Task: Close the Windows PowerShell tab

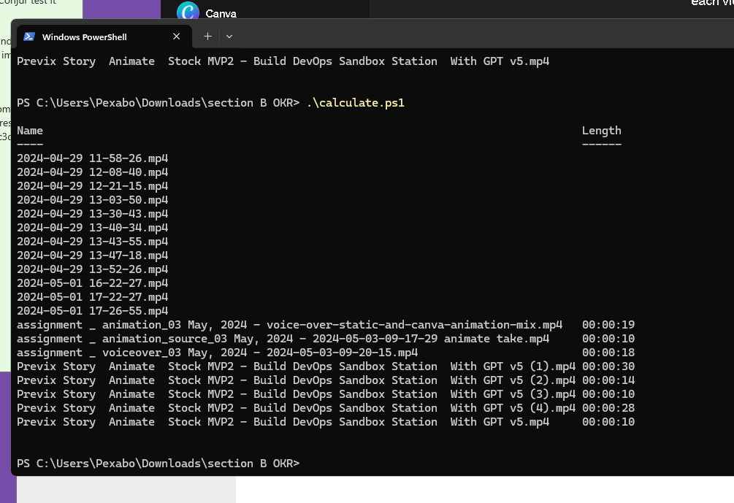Action: 177,37
